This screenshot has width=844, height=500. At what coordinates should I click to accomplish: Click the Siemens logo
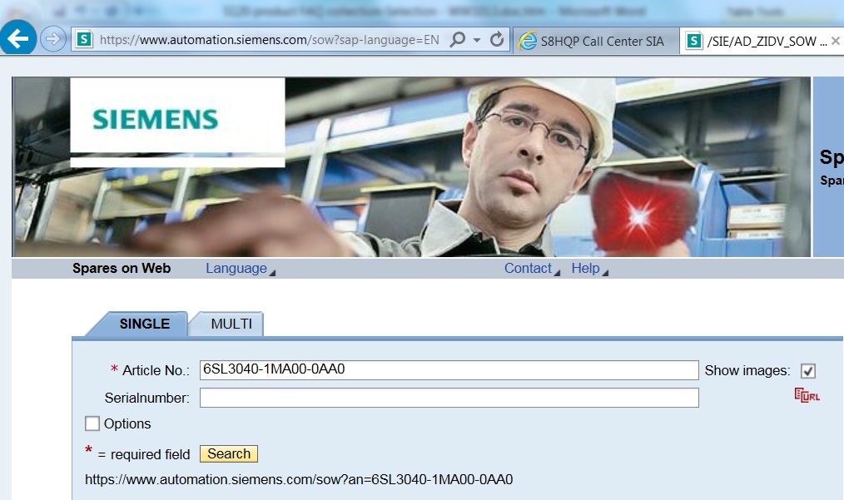[x=155, y=120]
